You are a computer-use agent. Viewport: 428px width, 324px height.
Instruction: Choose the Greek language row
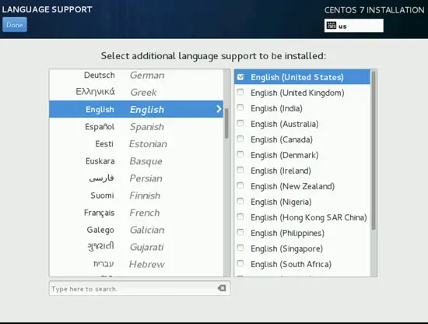136,92
